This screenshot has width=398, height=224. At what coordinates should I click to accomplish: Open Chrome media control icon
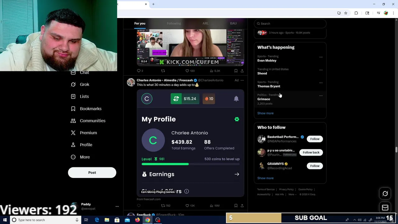point(378,13)
